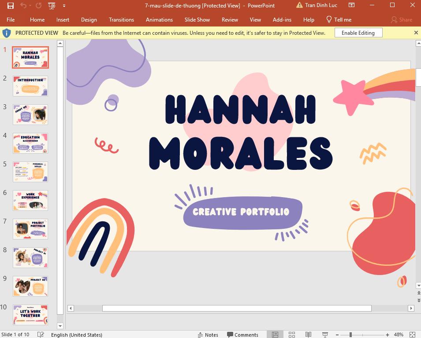Select Normal view in the status bar

[x=275, y=334]
